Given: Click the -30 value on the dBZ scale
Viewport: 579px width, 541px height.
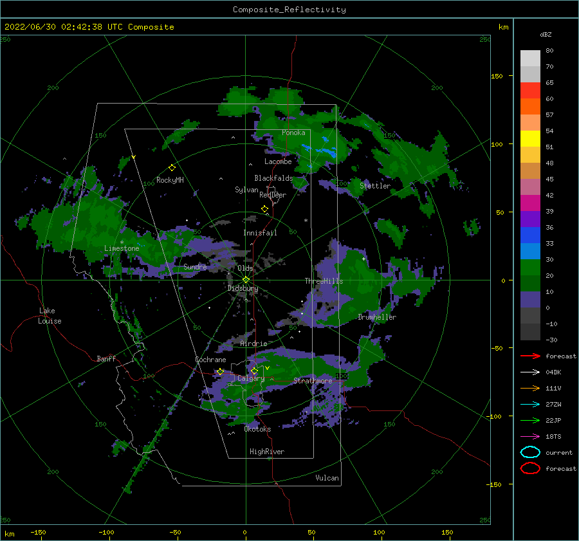Looking at the screenshot, I should 551,340.
